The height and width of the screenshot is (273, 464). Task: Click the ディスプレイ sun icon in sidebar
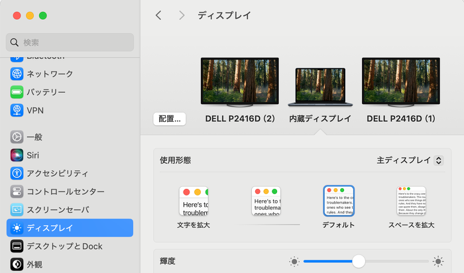point(17,228)
